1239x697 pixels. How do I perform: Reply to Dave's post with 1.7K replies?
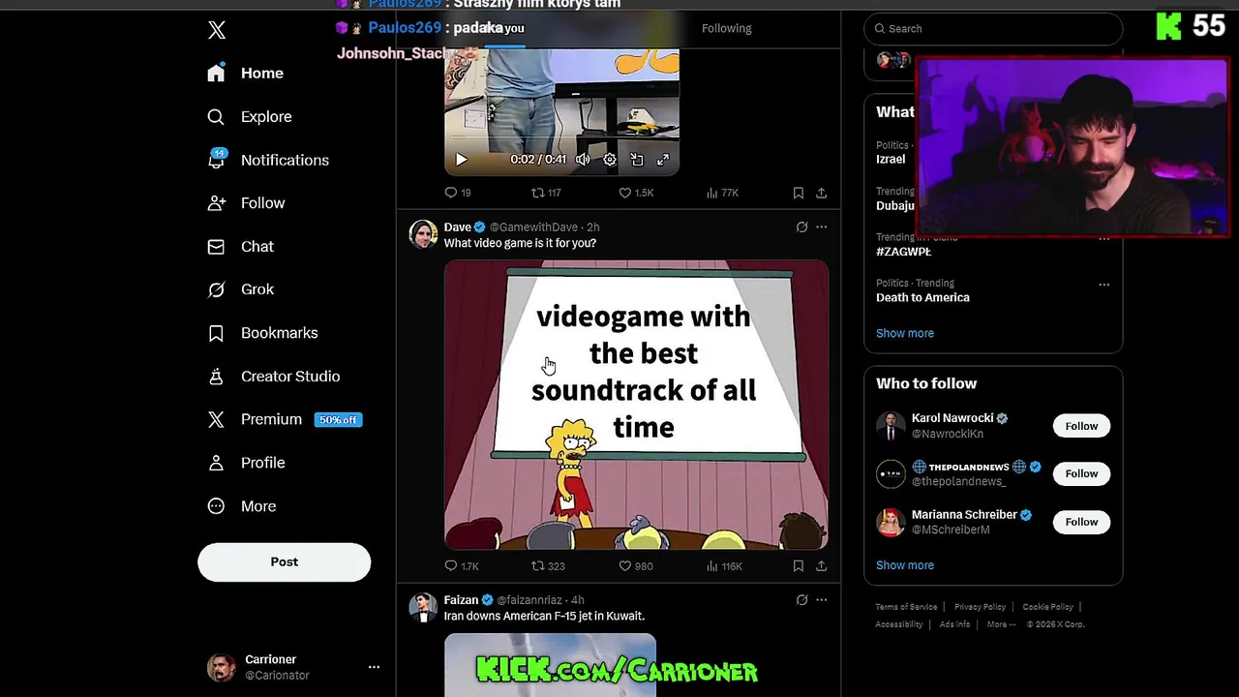point(462,566)
